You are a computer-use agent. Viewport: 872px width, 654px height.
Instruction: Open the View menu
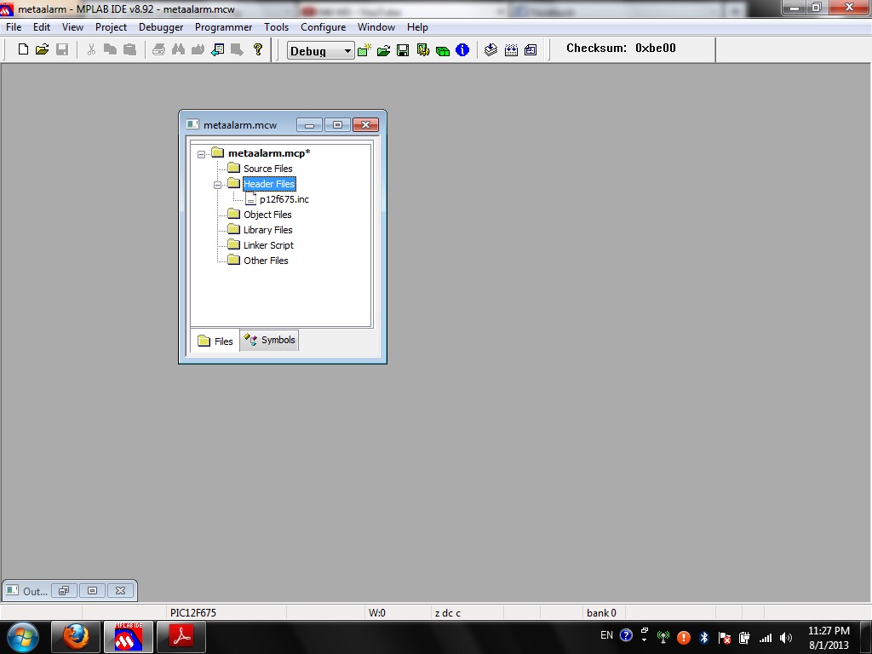[73, 27]
